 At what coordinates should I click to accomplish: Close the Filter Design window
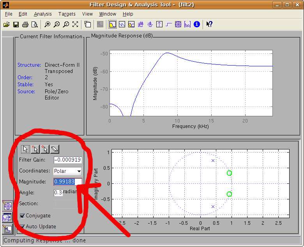(x=297, y=5)
